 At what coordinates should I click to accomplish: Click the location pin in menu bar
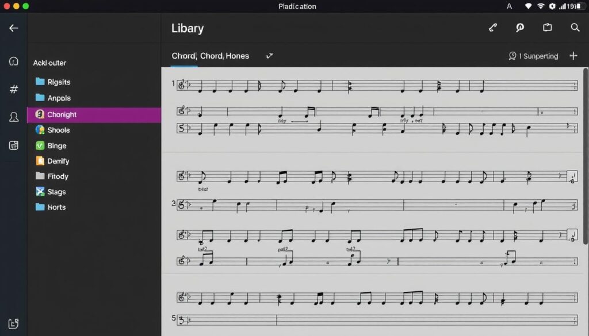point(528,6)
